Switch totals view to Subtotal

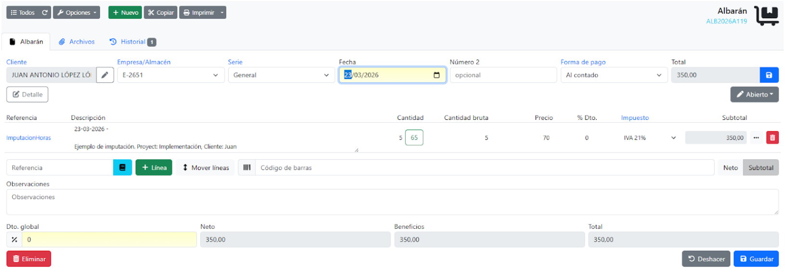pyautogui.click(x=760, y=168)
